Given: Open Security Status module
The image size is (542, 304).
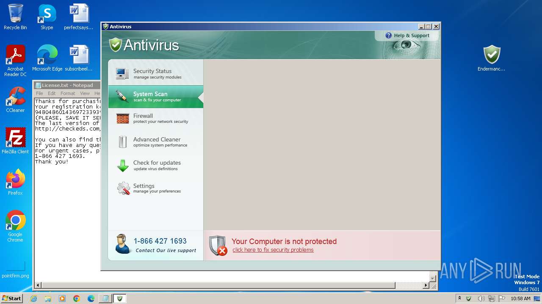Looking at the screenshot, I should click(x=156, y=73).
